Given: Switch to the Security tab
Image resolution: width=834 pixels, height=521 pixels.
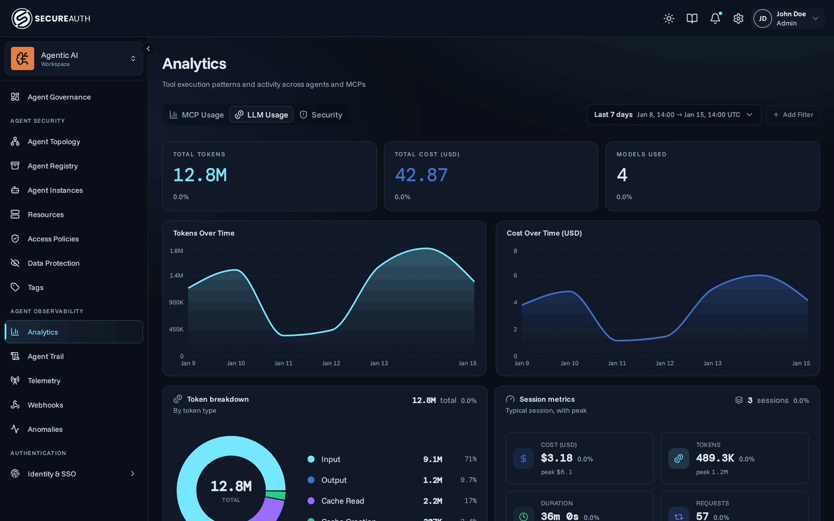Looking at the screenshot, I should tap(321, 115).
